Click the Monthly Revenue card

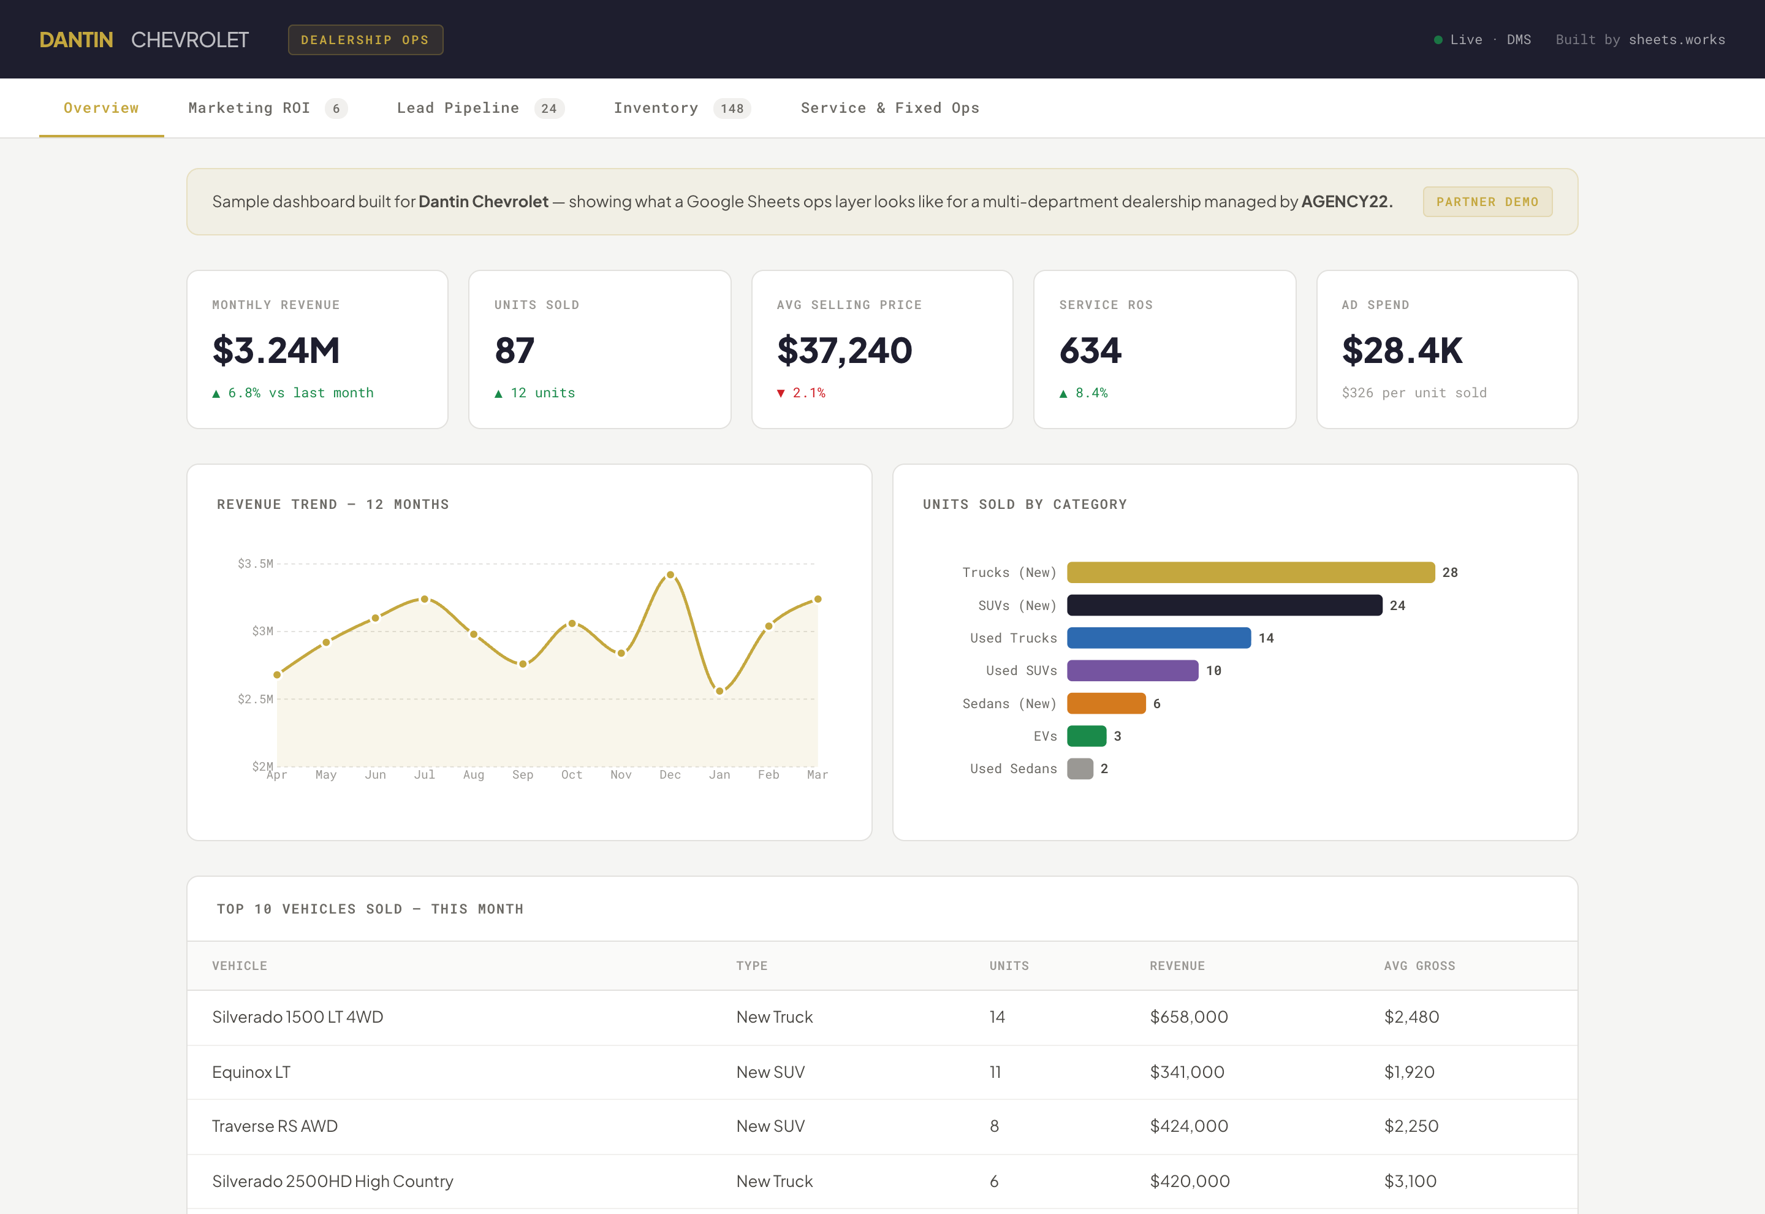[317, 349]
